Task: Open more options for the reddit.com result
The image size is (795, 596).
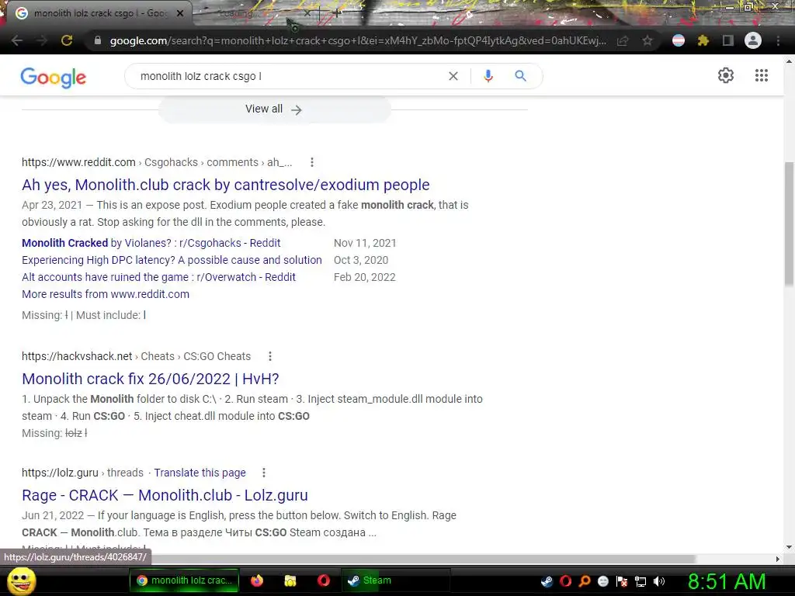Action: (312, 162)
